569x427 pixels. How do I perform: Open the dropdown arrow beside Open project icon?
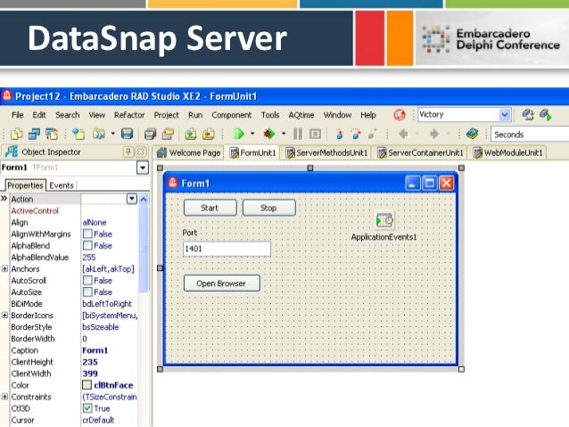(113, 134)
